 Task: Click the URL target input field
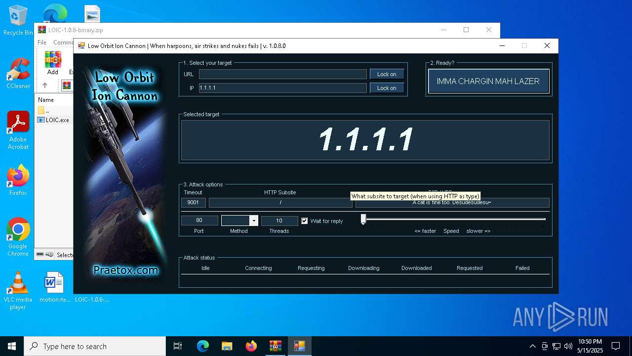(283, 74)
